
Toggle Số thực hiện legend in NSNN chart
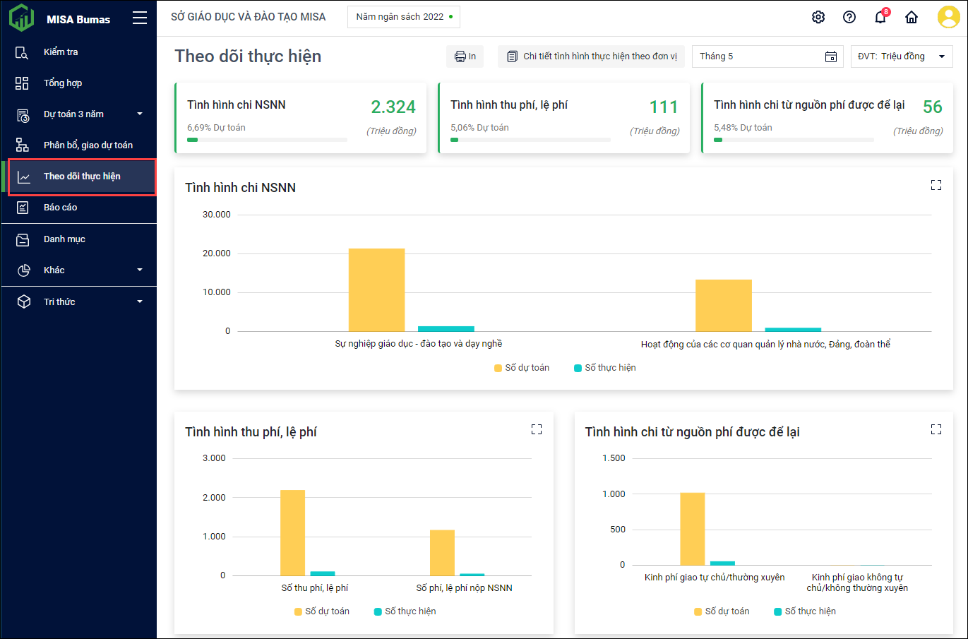click(x=605, y=368)
